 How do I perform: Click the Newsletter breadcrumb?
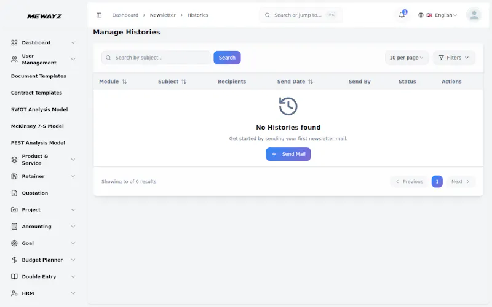pyautogui.click(x=163, y=15)
